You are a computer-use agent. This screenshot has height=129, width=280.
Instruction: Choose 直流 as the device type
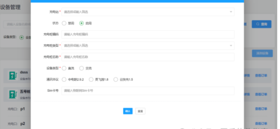click(x=64, y=68)
